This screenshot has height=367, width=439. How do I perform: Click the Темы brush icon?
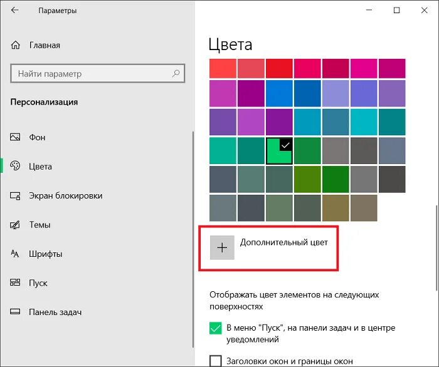click(15, 225)
